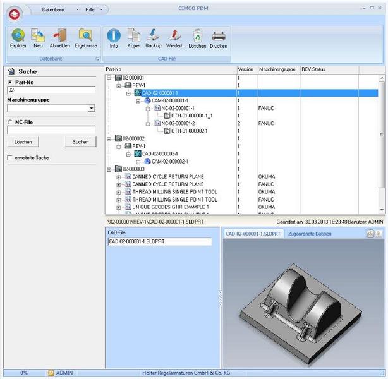The width and height of the screenshot is (388, 379).
Task: Collapse the CAD-02-000001-1 node
Action: pyautogui.click(x=128, y=93)
